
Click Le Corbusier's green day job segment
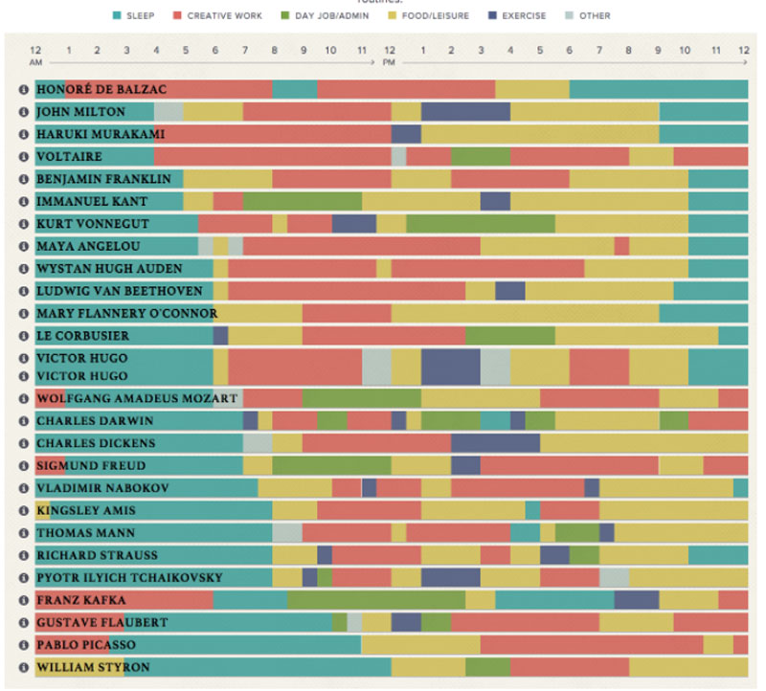[x=510, y=336]
